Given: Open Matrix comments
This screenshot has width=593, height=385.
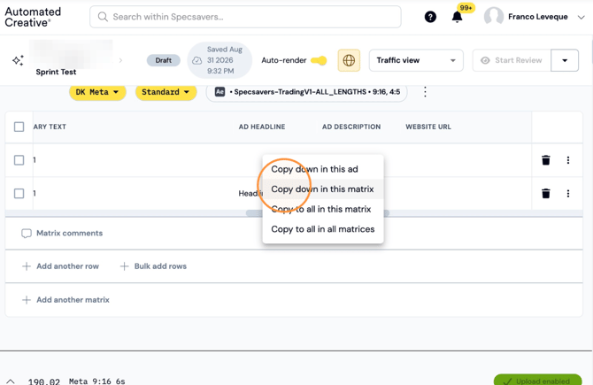Looking at the screenshot, I should (62, 234).
